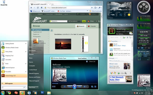Open the sunset silhouette deviation thumbnail

pos(63,44)
